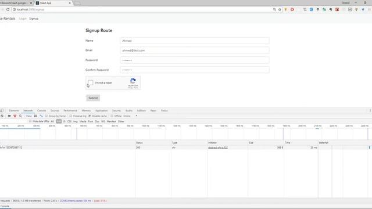Click the green circular extension icon
Image resolution: width=372 pixels, height=209 pixels.
tap(324, 9)
